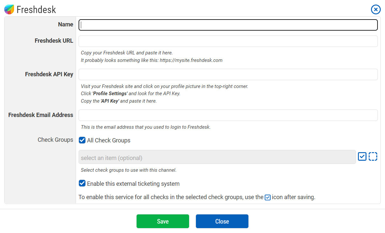Click the inline checkmark icon in the hint text
Image resolution: width=385 pixels, height=233 pixels.
pos(267,197)
